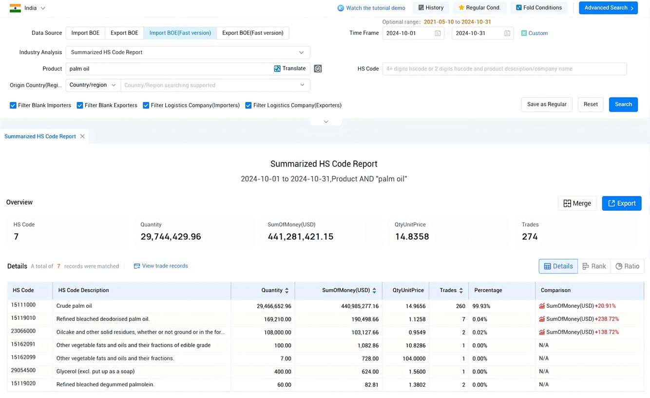Click Save as Regular button
650x398 pixels.
coord(547,104)
